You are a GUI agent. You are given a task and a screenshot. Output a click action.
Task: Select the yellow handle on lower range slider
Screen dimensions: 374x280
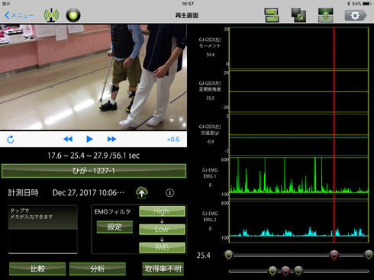pyautogui.click(x=272, y=271)
